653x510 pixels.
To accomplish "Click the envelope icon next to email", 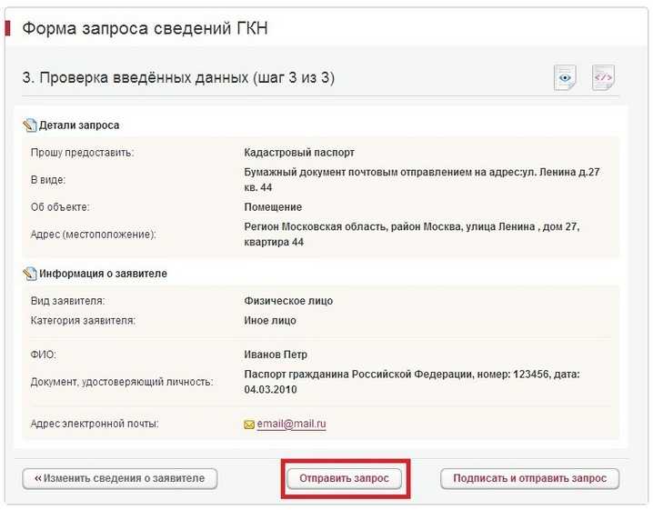I will tap(249, 425).
